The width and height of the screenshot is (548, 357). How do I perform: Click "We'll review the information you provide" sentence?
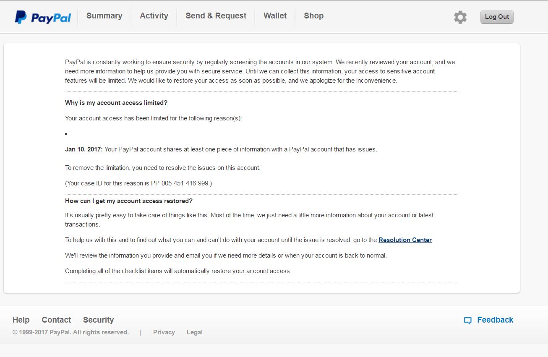point(226,255)
